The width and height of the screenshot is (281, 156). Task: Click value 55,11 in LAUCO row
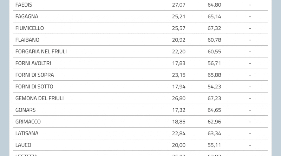214,145
